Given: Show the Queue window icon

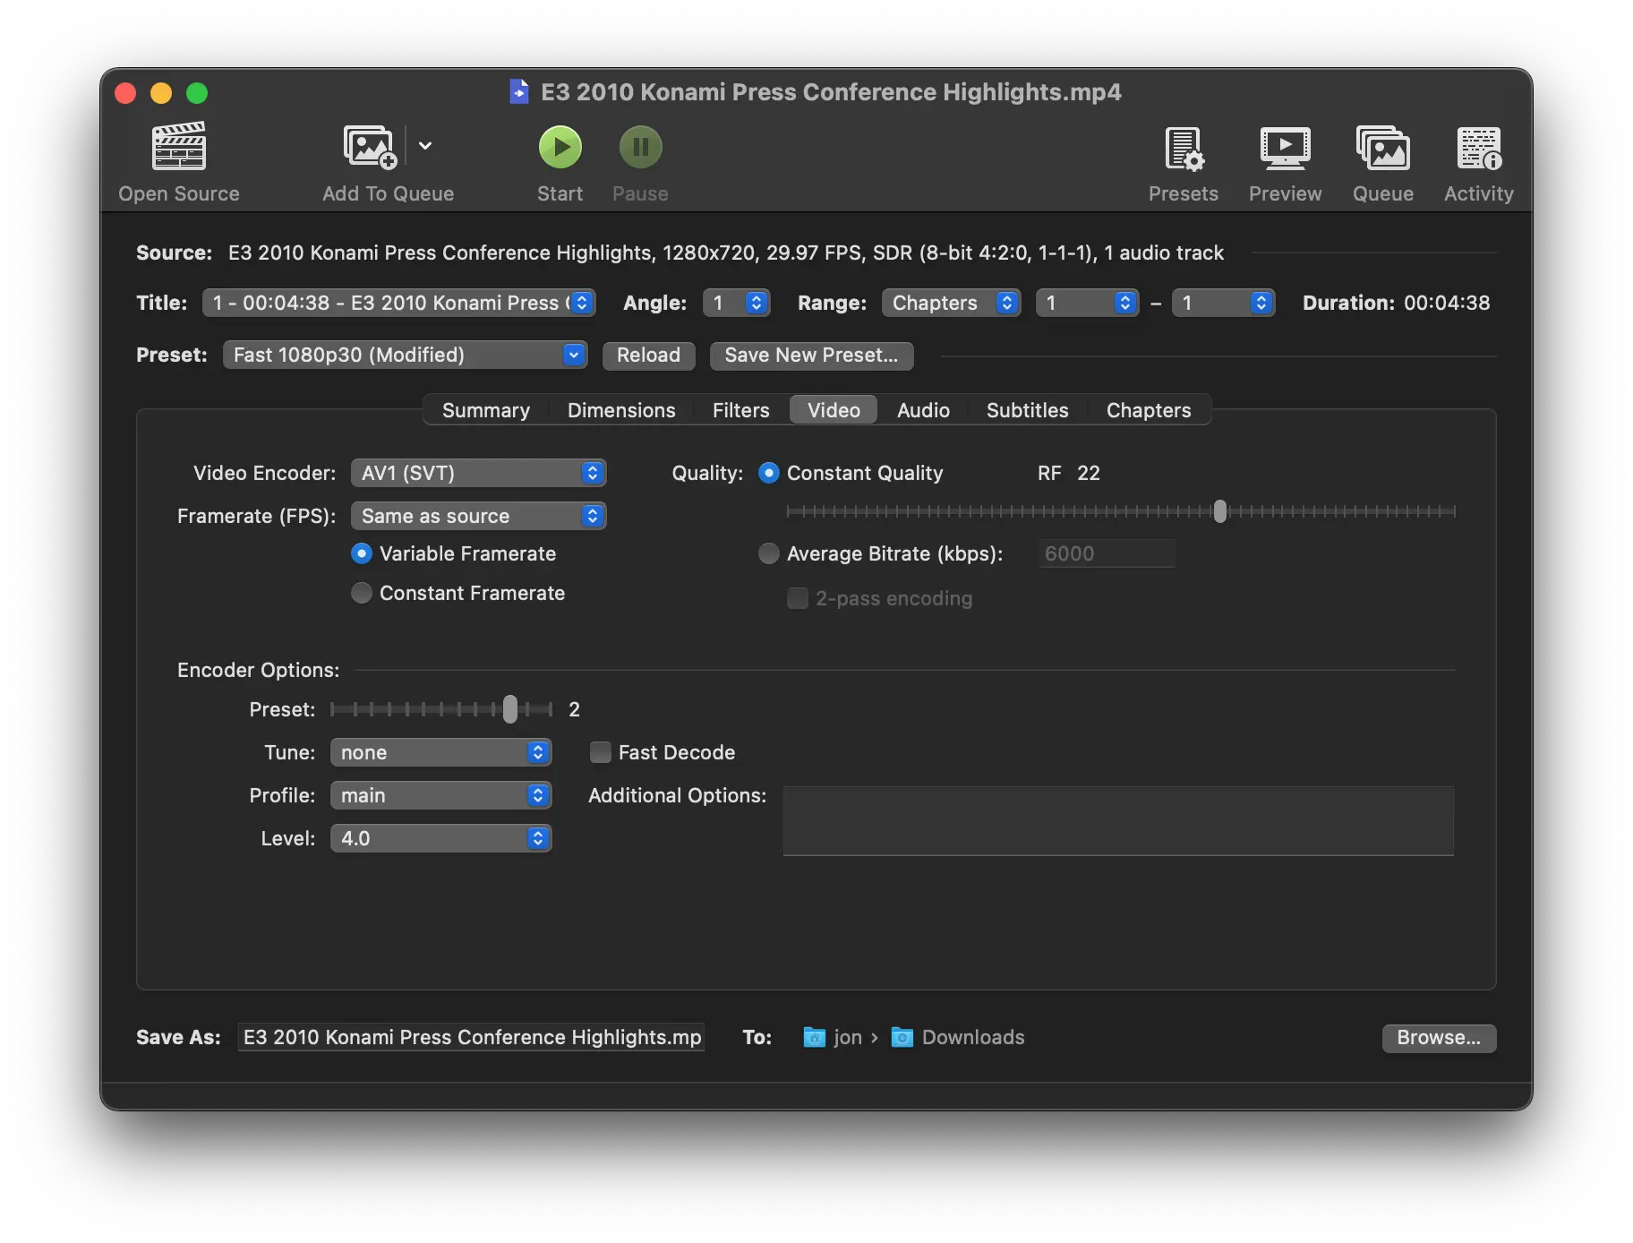Looking at the screenshot, I should pyautogui.click(x=1383, y=148).
